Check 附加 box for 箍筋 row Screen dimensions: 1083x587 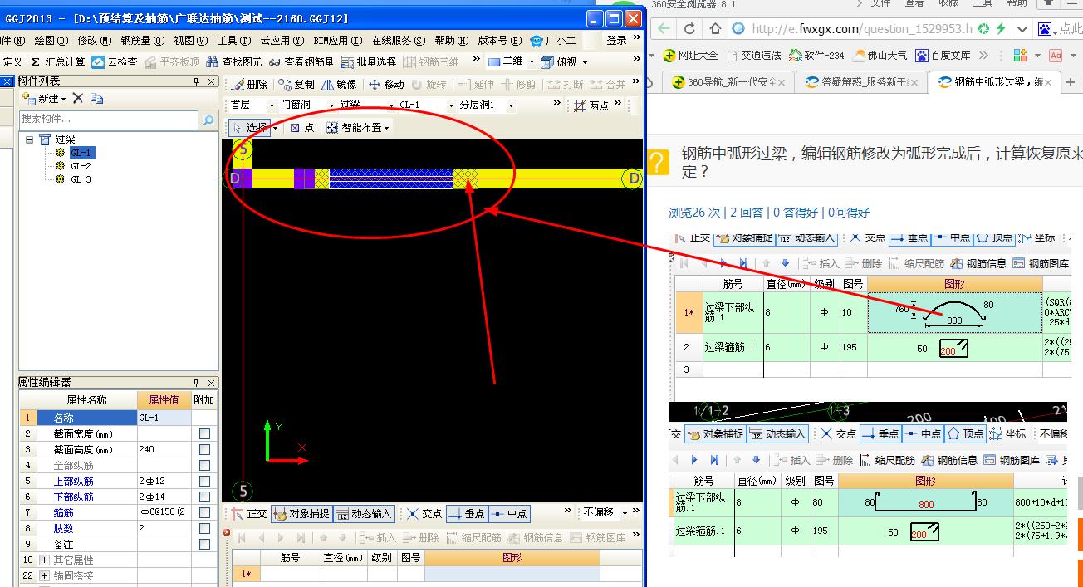pyautogui.click(x=204, y=513)
